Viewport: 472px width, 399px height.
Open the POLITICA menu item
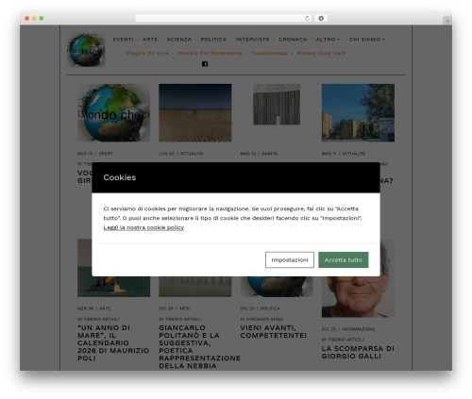click(213, 40)
